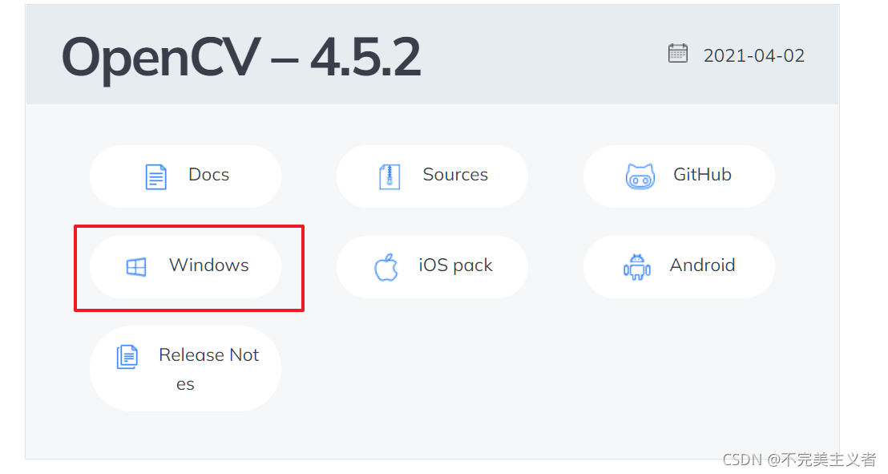Open the Docs link
The width and height of the screenshot is (888, 474).
pyautogui.click(x=185, y=176)
